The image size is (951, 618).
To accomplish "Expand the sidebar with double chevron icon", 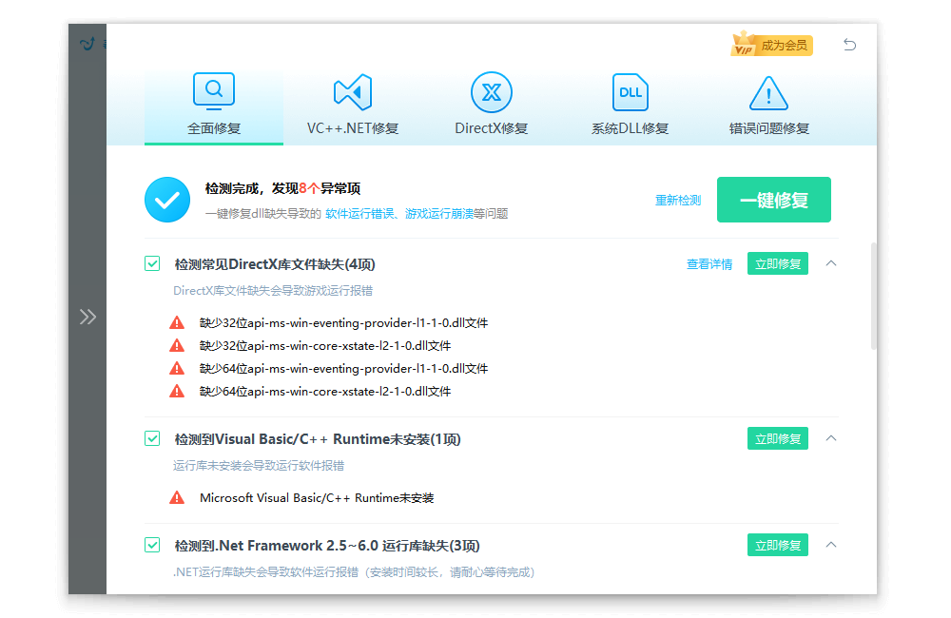I will coord(87,317).
